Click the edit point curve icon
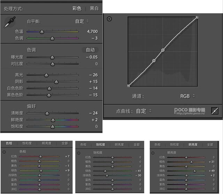 [x=215, y=111]
